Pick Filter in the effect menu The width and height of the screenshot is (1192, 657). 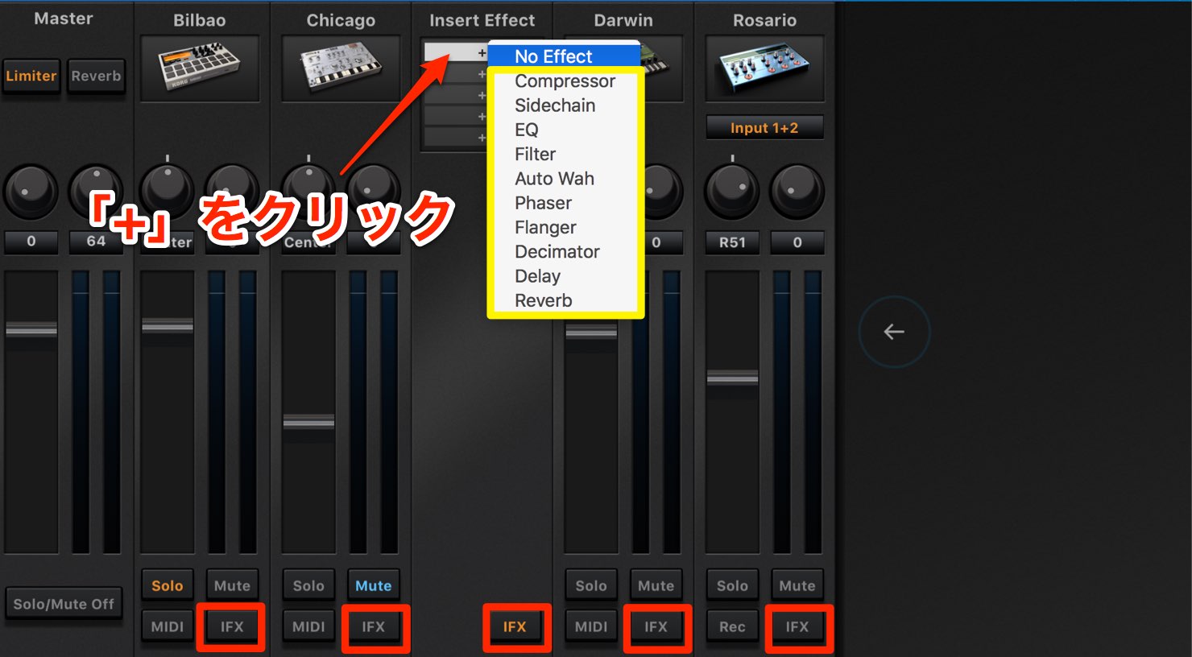pos(565,154)
